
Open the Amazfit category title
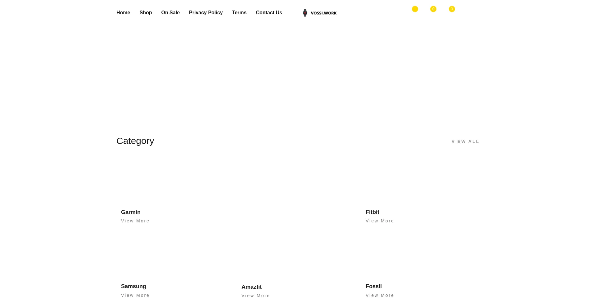coord(251,287)
